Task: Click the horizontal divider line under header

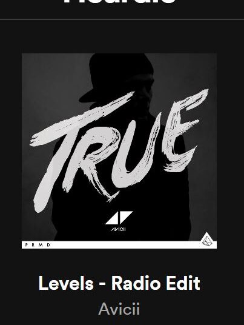Action: [122, 19]
